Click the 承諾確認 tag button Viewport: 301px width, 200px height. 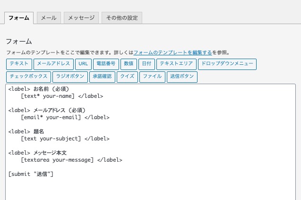pos(102,77)
